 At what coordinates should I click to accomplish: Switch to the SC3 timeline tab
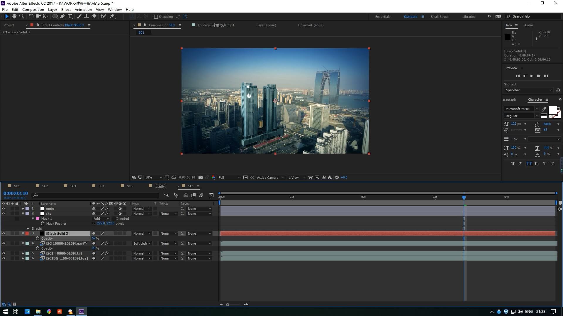pos(73,186)
